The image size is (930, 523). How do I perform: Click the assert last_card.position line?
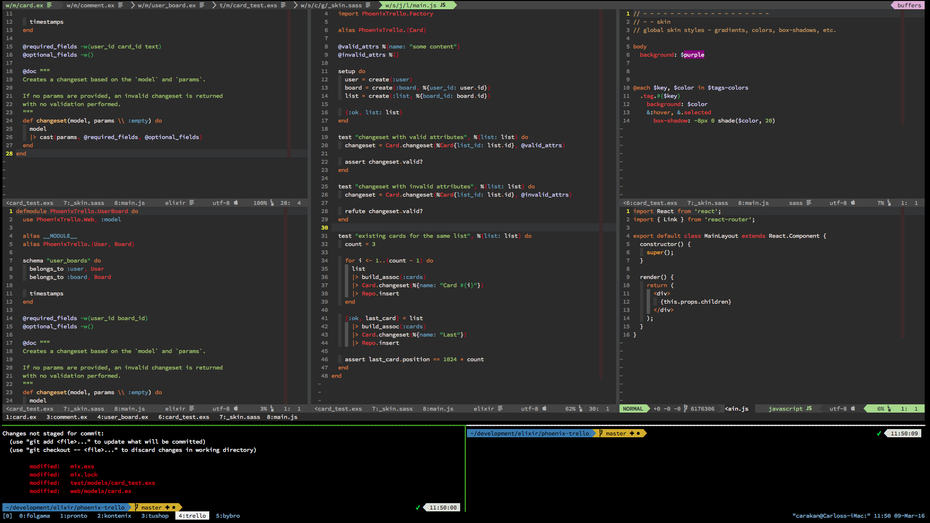[x=414, y=359]
